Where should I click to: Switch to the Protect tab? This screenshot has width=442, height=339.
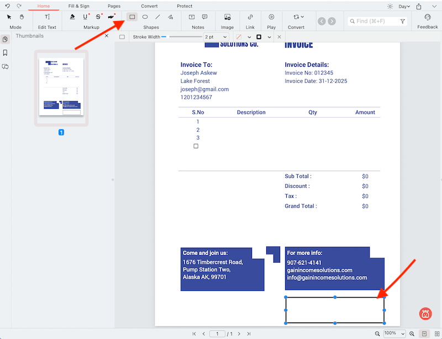(185, 6)
